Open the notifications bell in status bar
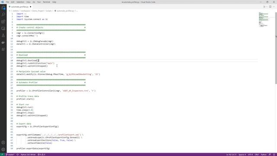This screenshot has height=156, width=277. click(x=274, y=155)
